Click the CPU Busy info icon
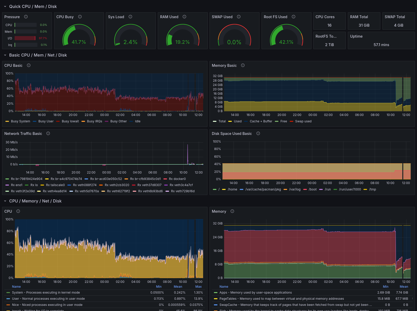The image size is (417, 311). pyautogui.click(x=80, y=17)
